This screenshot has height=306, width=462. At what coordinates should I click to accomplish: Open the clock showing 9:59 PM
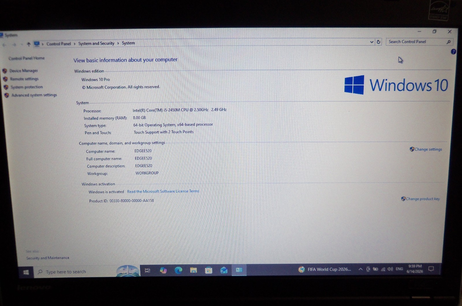(x=415, y=269)
